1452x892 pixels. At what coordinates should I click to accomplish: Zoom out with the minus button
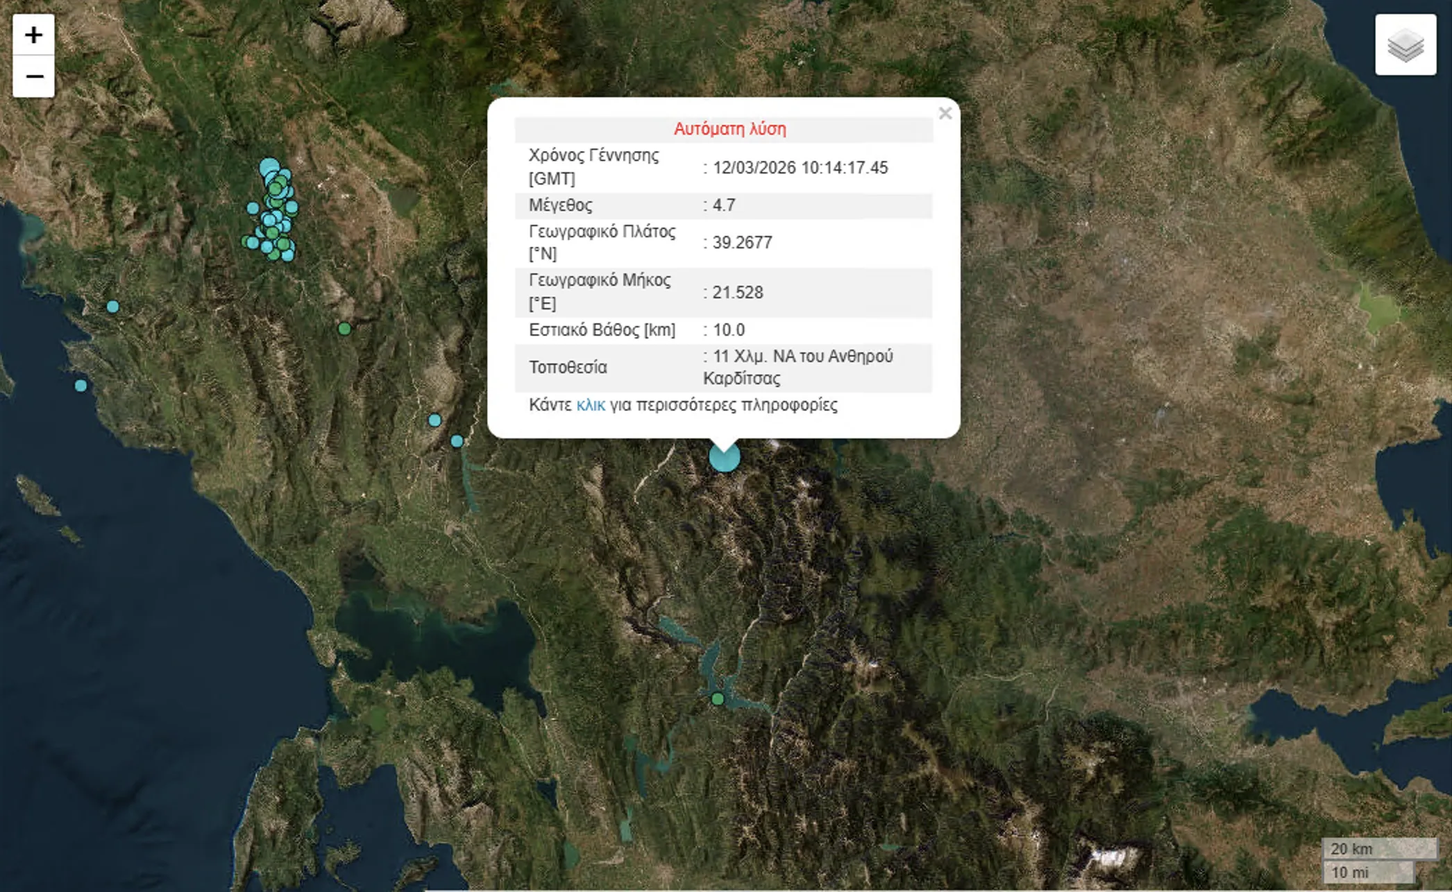[x=33, y=76]
